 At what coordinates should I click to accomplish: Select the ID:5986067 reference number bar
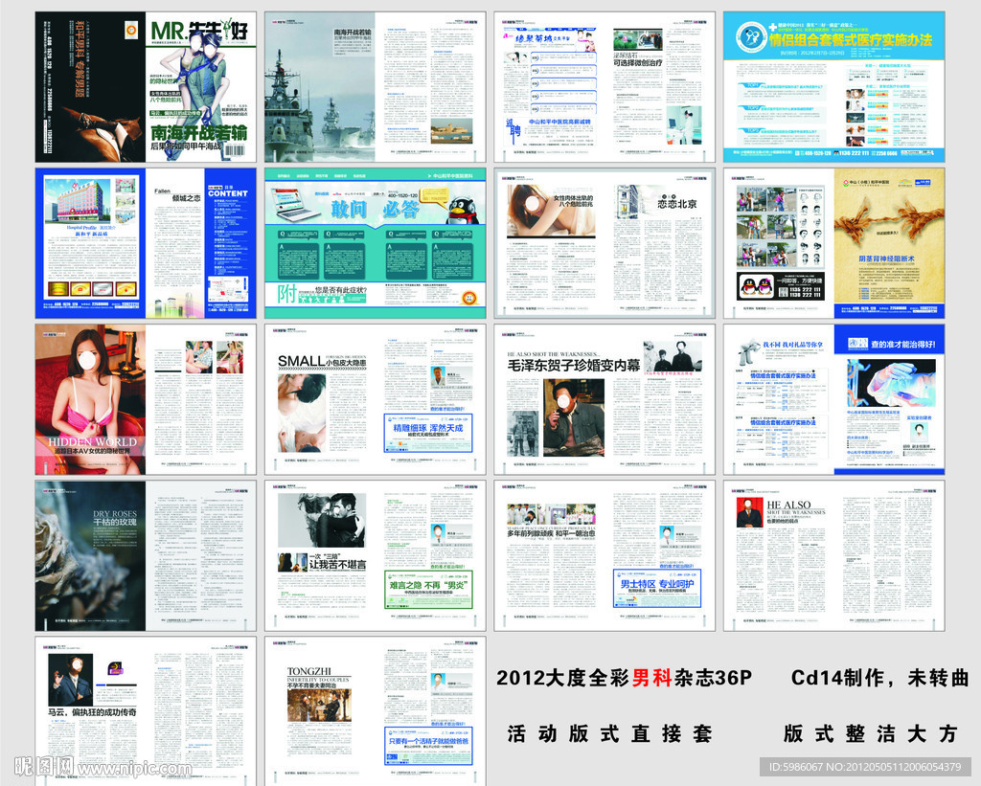(866, 766)
